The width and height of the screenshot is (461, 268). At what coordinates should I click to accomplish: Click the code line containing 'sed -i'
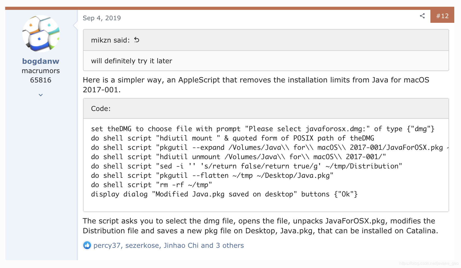tap(247, 166)
